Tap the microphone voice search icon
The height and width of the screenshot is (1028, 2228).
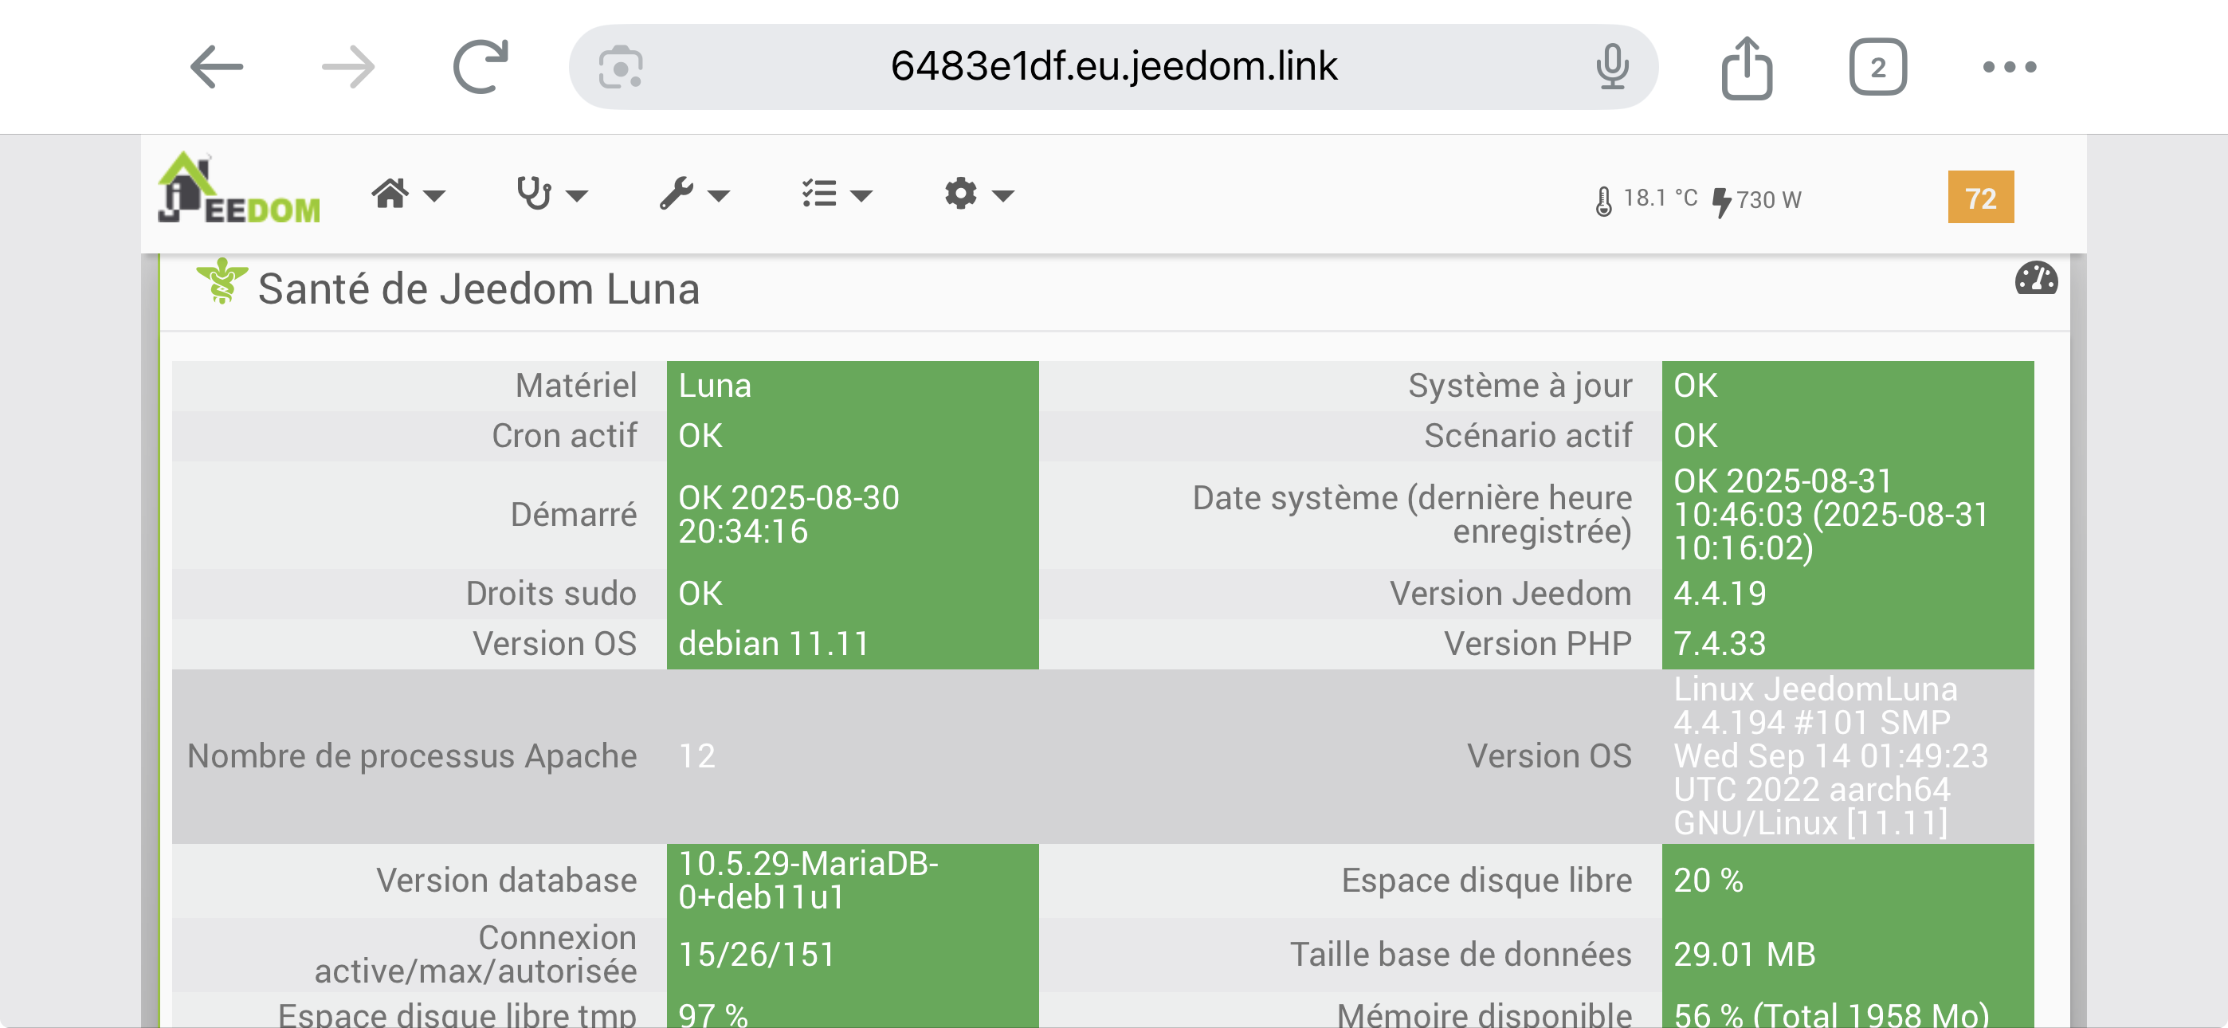pos(1611,67)
